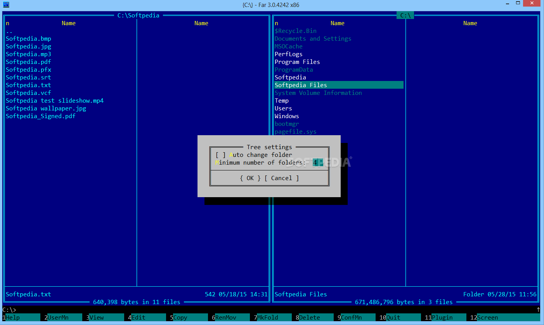Select Softpedia wallpaper.jpg file
The height and width of the screenshot is (325, 544).
[x=46, y=108]
